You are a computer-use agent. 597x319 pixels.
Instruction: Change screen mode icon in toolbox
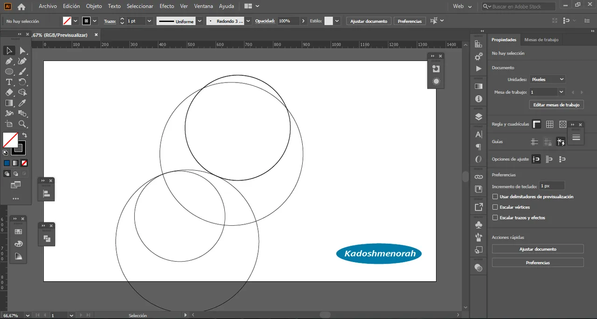pos(16,185)
